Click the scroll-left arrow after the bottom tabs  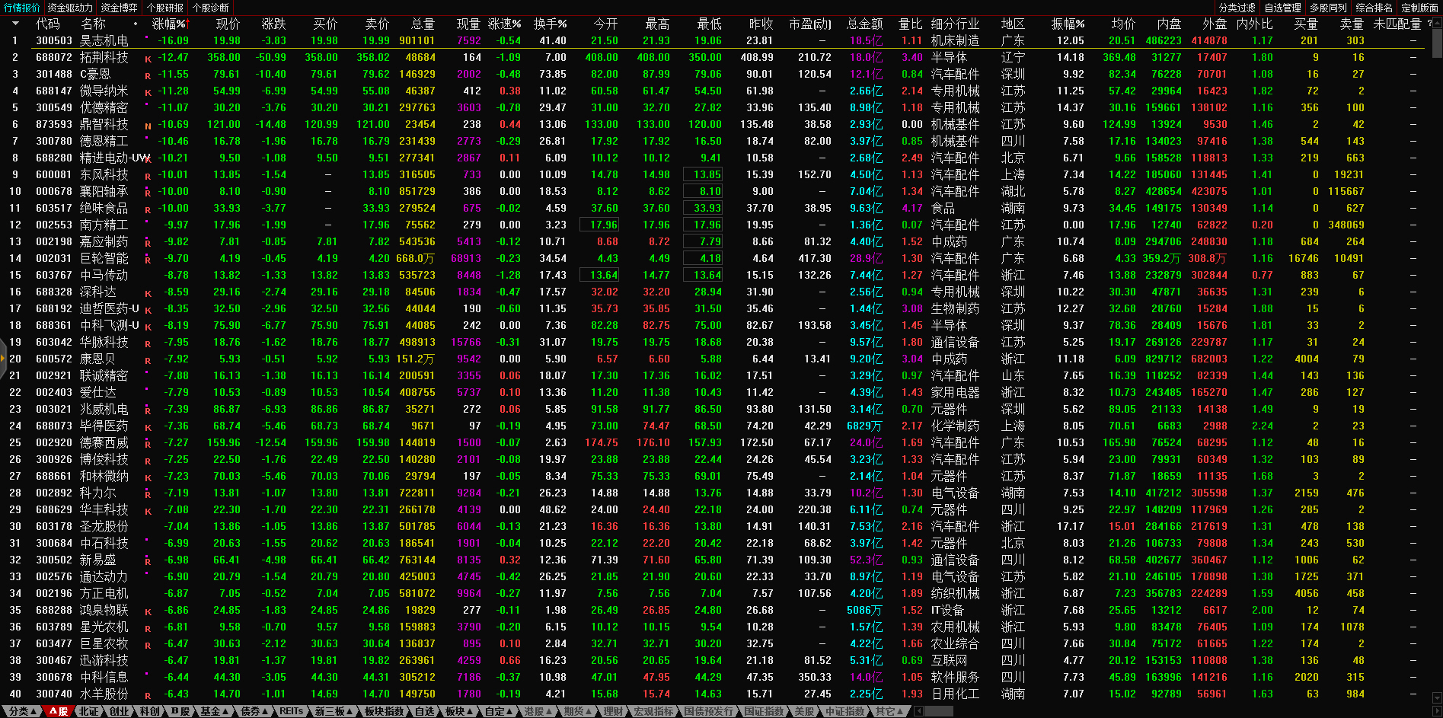pyautogui.click(x=919, y=711)
